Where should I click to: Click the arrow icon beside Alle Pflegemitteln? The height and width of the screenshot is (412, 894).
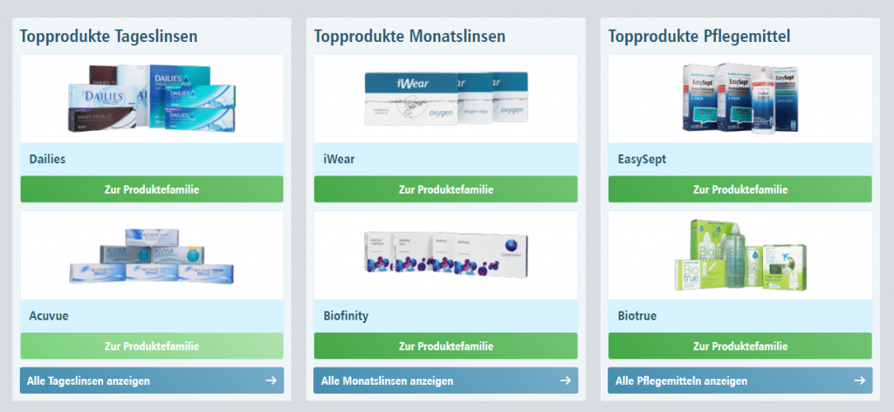(x=859, y=381)
